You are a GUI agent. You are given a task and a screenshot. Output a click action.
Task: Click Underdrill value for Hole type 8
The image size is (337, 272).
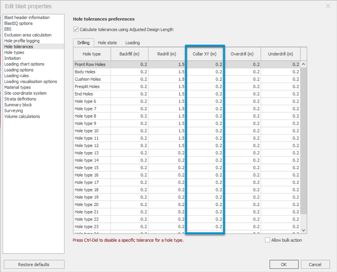coord(281,116)
